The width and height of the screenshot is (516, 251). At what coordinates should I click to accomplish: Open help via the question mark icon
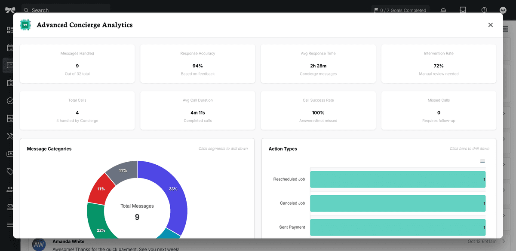point(484,10)
